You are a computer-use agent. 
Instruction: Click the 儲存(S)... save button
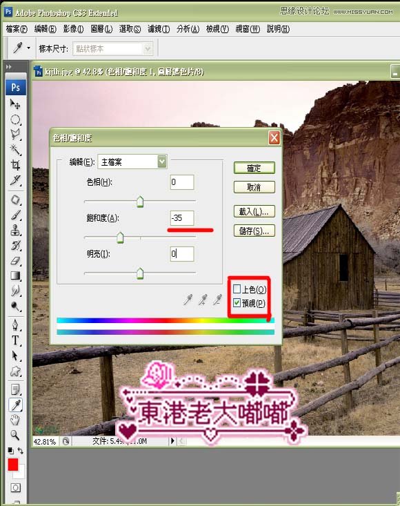(x=254, y=231)
